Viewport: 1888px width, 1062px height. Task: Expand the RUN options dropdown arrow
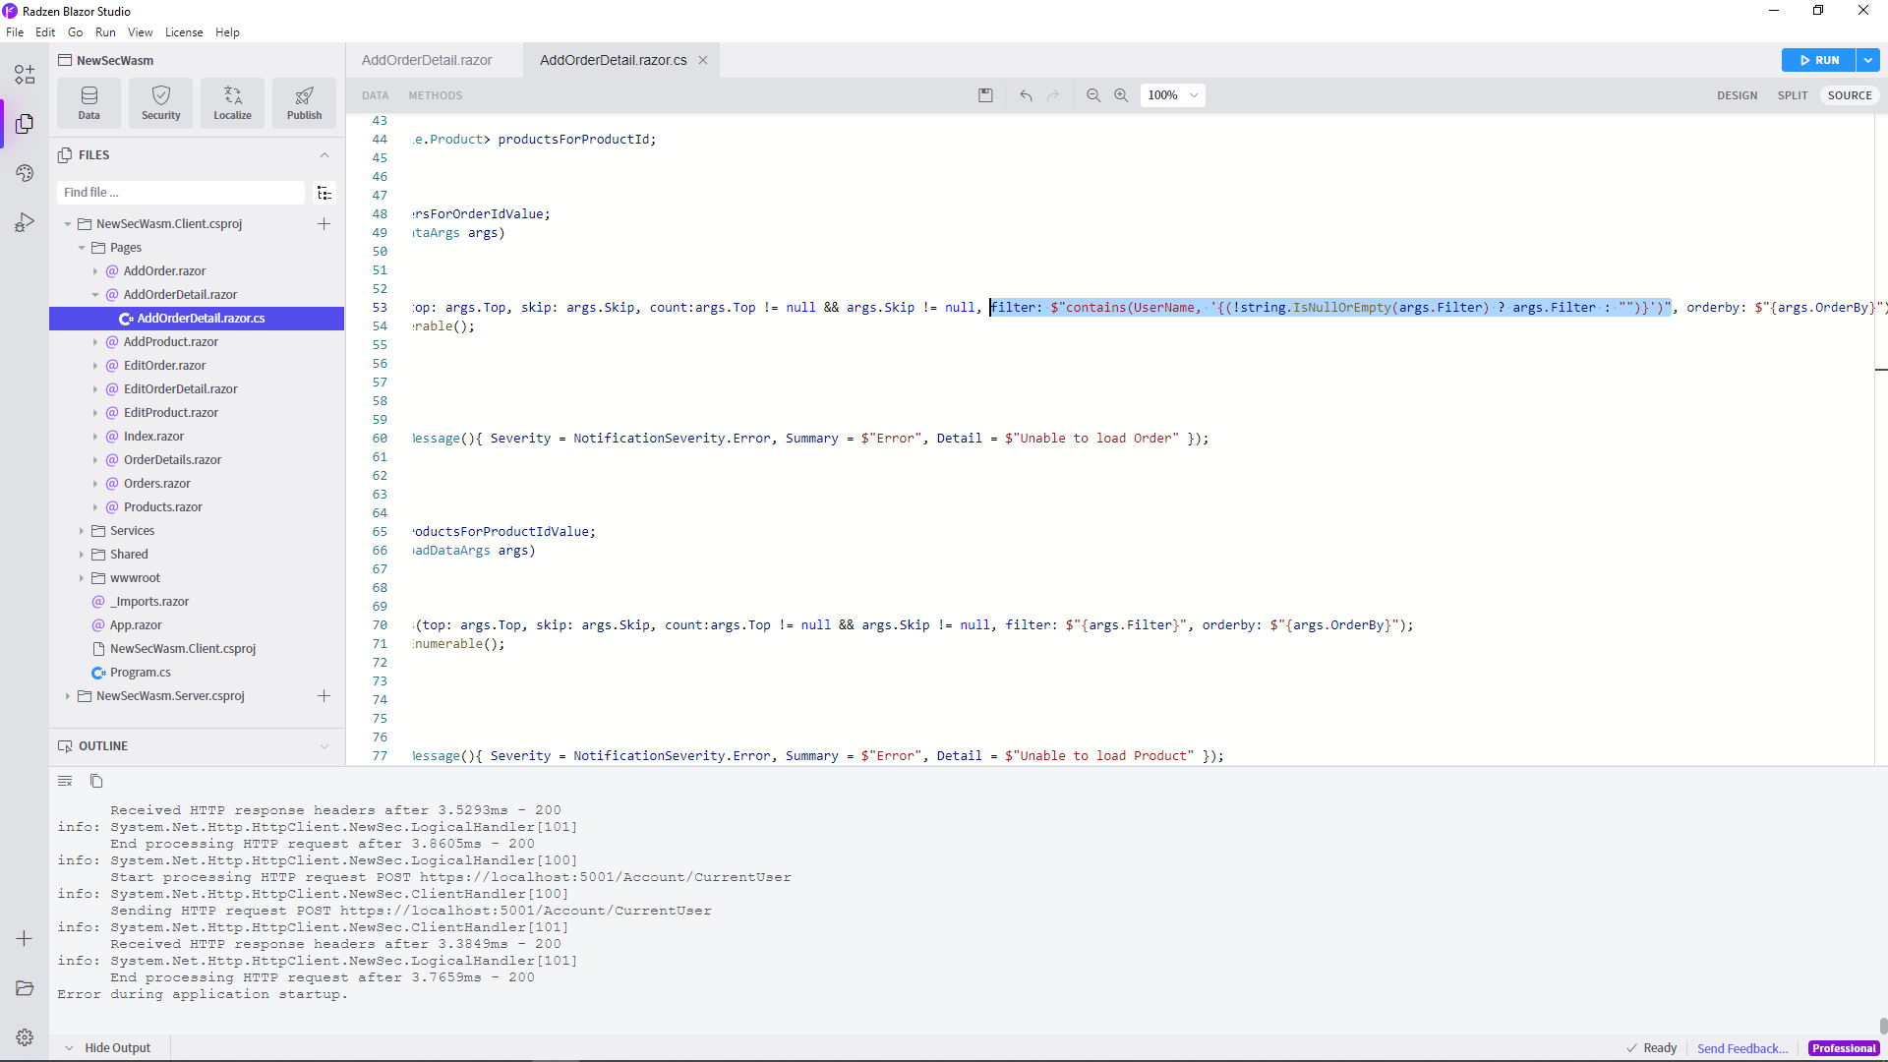click(1867, 60)
